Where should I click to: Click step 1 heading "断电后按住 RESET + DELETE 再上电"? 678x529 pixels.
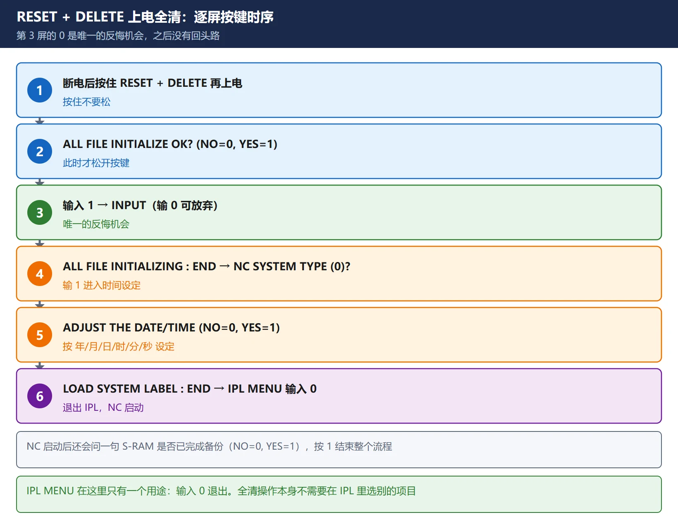coord(153,83)
